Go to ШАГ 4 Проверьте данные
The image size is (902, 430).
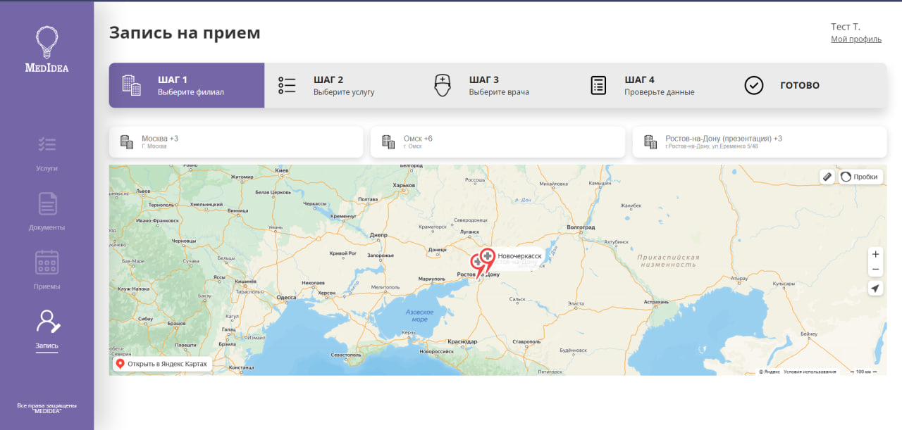(653, 85)
